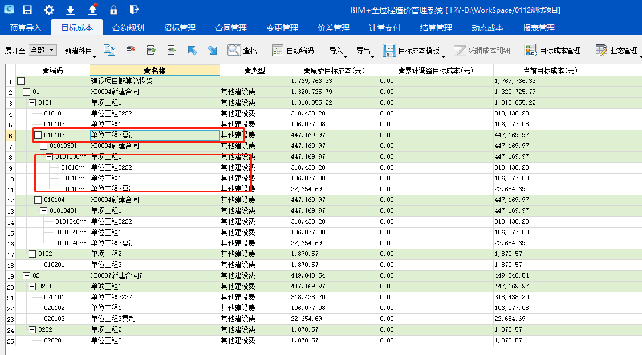Select the code cell 010201
The height and width of the screenshot is (355, 642).
pos(54,265)
